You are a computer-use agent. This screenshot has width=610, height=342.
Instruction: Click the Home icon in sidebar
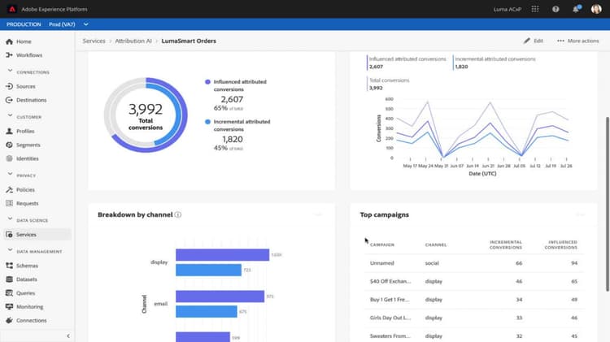[9, 41]
